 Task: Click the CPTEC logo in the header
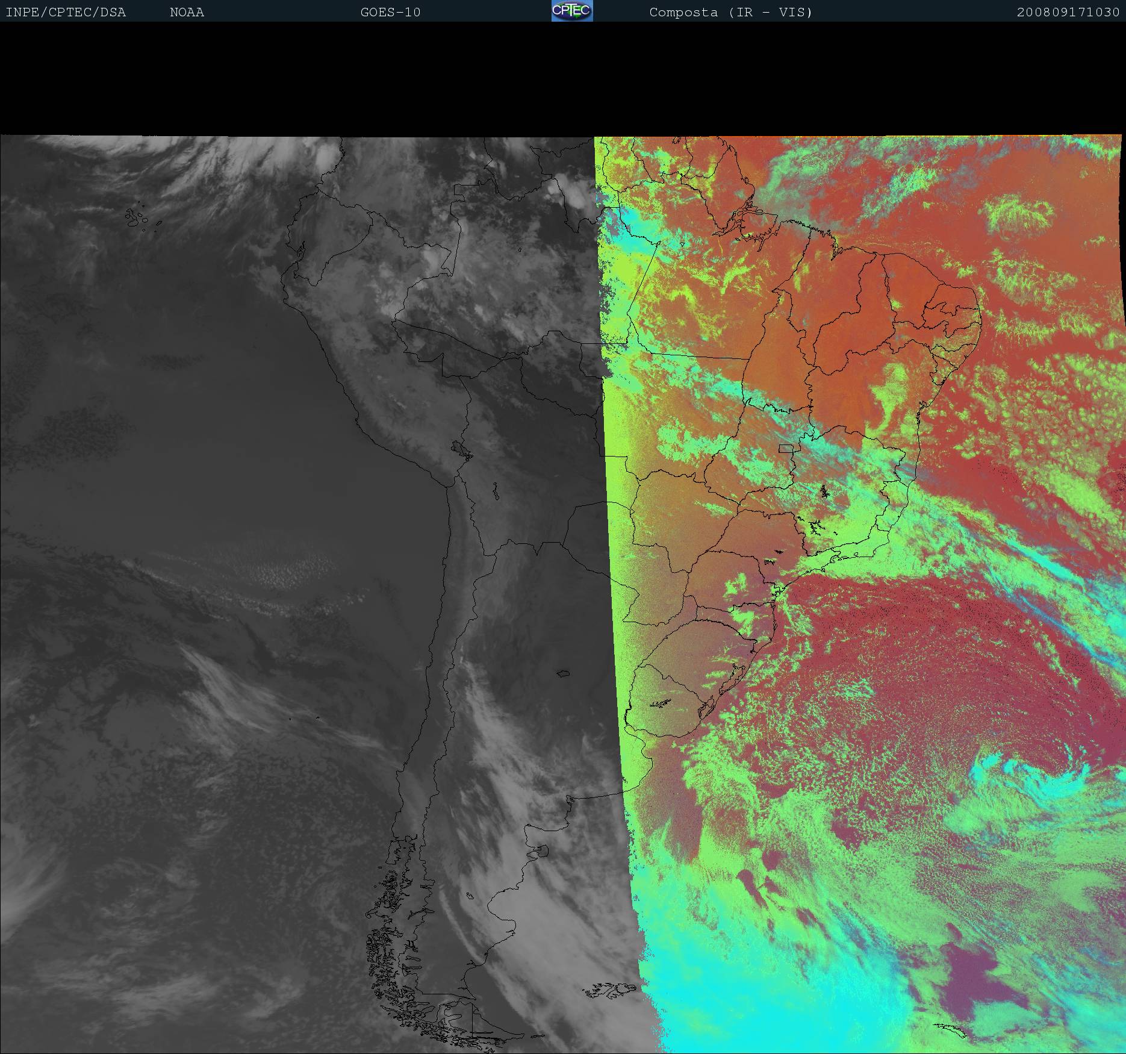[x=571, y=11]
